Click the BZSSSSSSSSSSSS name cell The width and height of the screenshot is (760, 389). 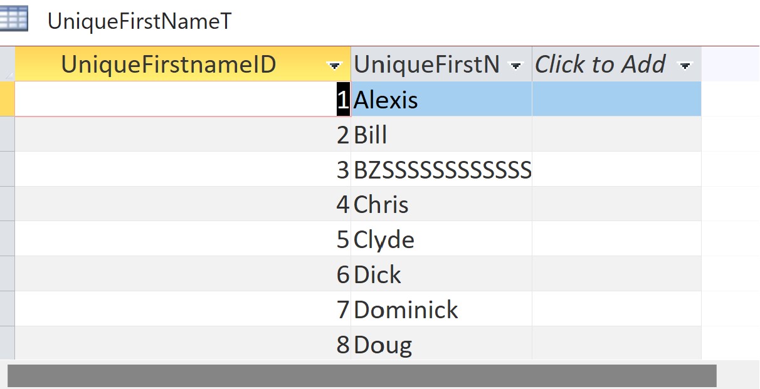(441, 170)
